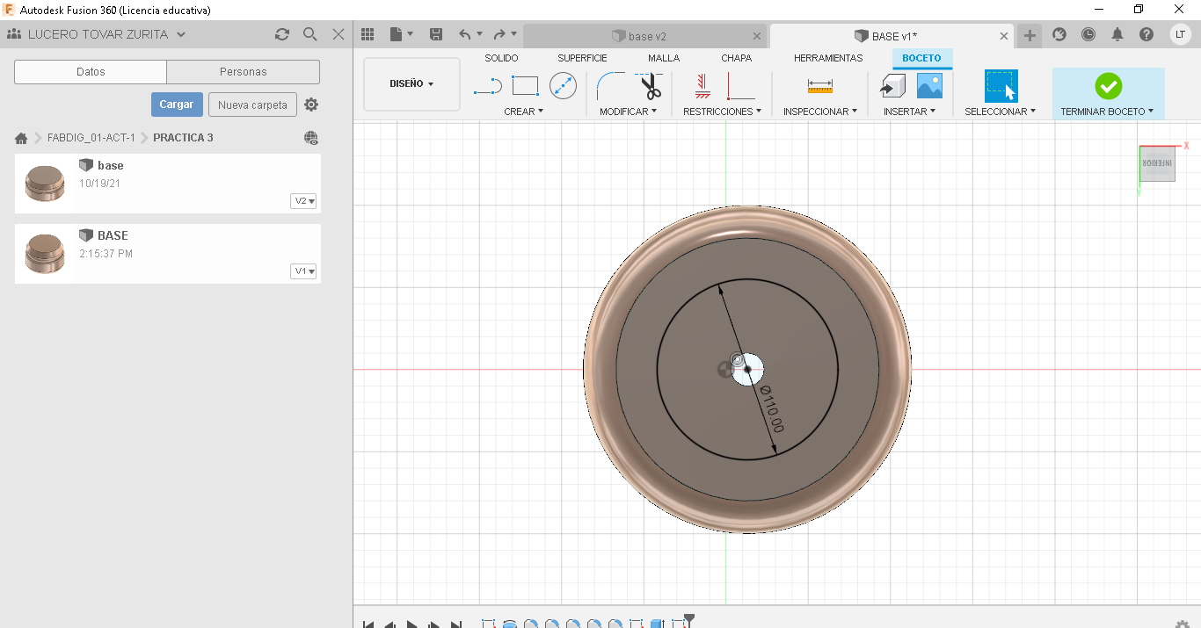The image size is (1201, 628).
Task: Select the Trim scissors tool
Action: 650,86
